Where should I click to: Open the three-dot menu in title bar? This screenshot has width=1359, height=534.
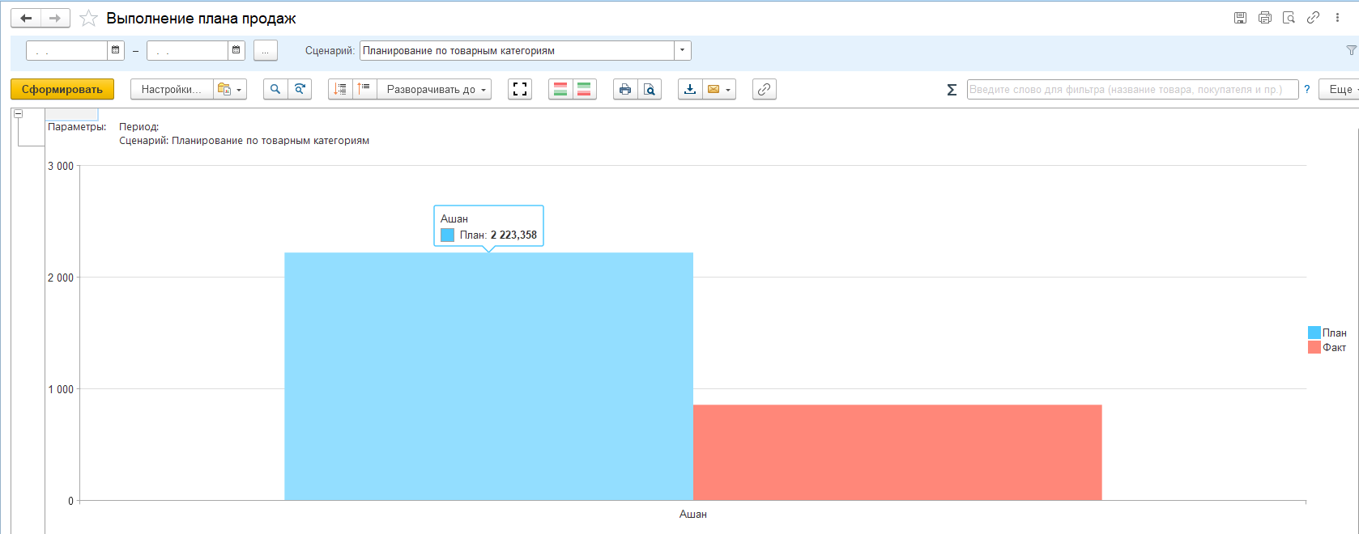[1337, 18]
